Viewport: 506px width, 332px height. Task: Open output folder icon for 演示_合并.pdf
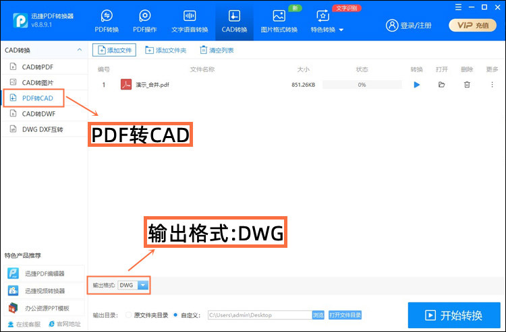(441, 85)
